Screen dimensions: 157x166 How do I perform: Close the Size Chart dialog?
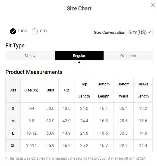pos(153,5)
